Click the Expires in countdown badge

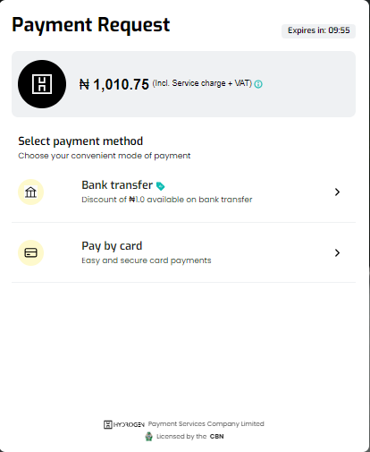pos(318,30)
